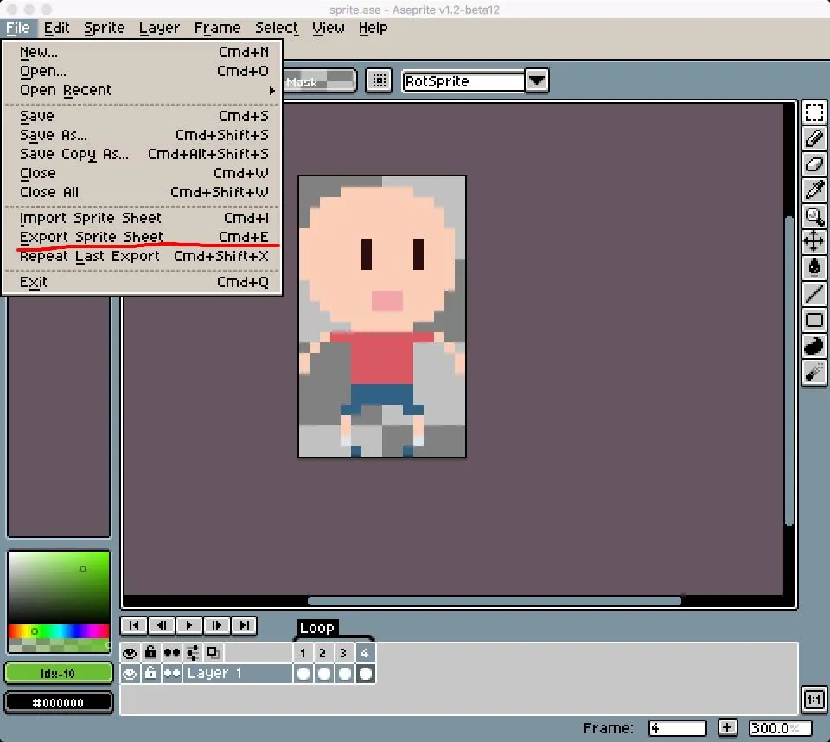Select the Rectangle shape tool
The height and width of the screenshot is (742, 830).
(814, 320)
